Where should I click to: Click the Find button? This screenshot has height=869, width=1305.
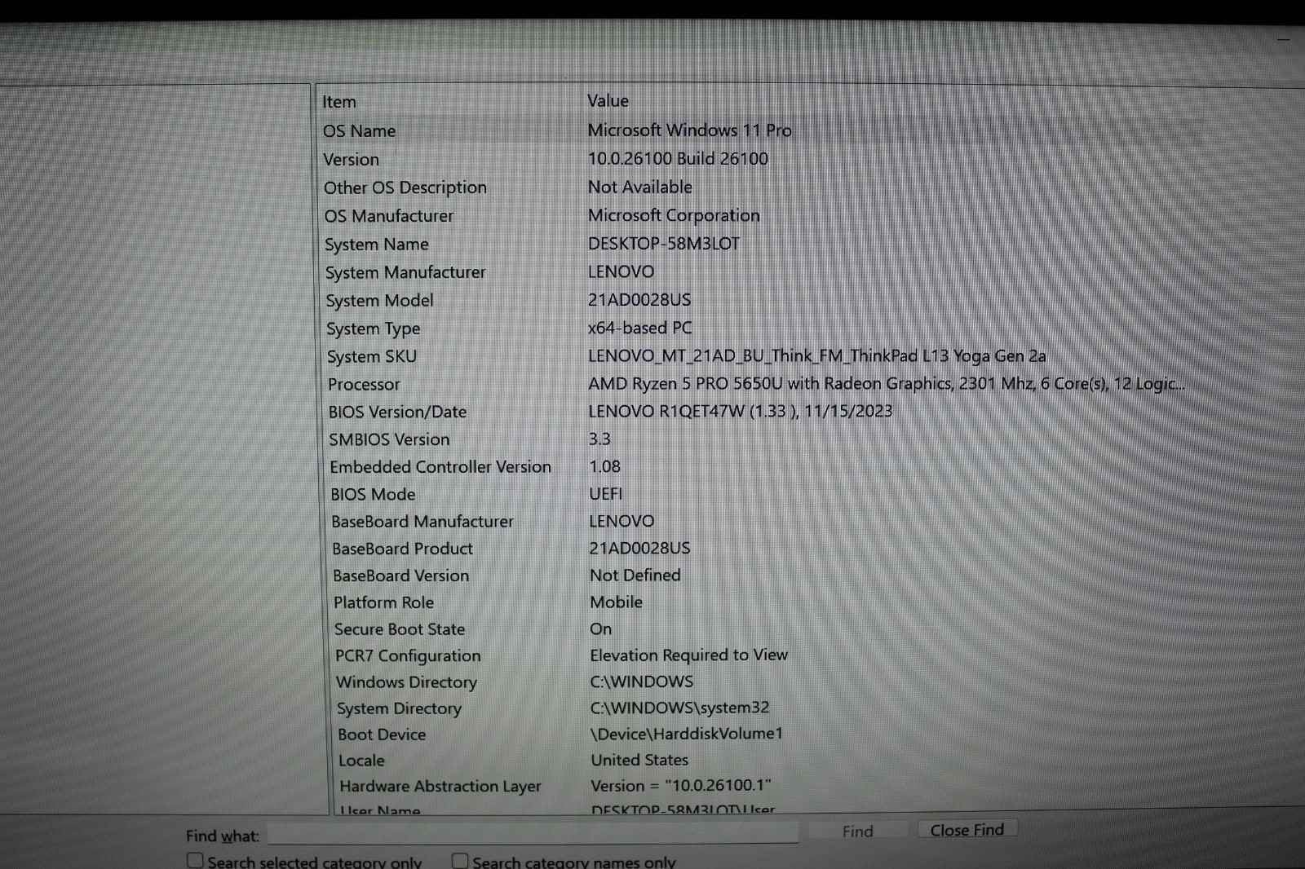[x=857, y=831]
